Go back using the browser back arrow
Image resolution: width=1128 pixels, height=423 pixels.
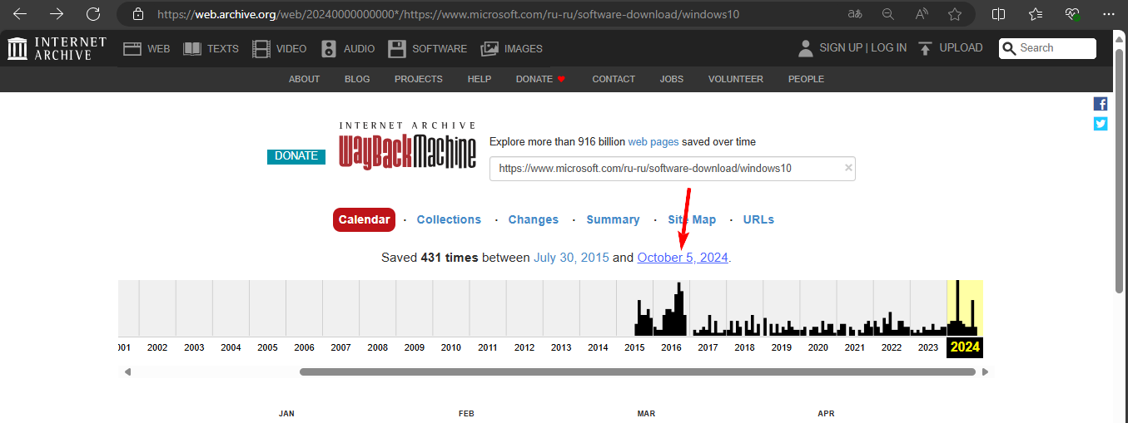click(19, 14)
